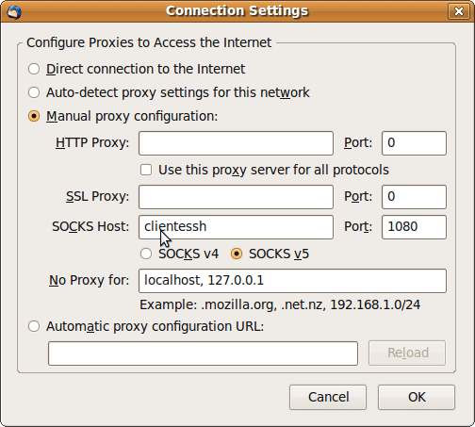The height and width of the screenshot is (427, 475).
Task: Click the HTTP Proxy port field
Action: [414, 143]
